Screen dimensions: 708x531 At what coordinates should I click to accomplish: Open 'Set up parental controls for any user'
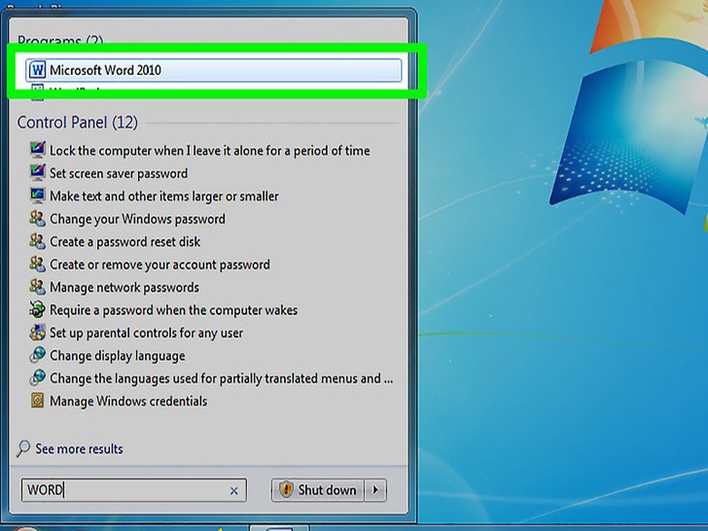click(146, 334)
